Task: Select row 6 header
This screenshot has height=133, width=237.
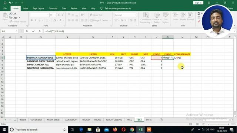Action: (x=2, y=58)
